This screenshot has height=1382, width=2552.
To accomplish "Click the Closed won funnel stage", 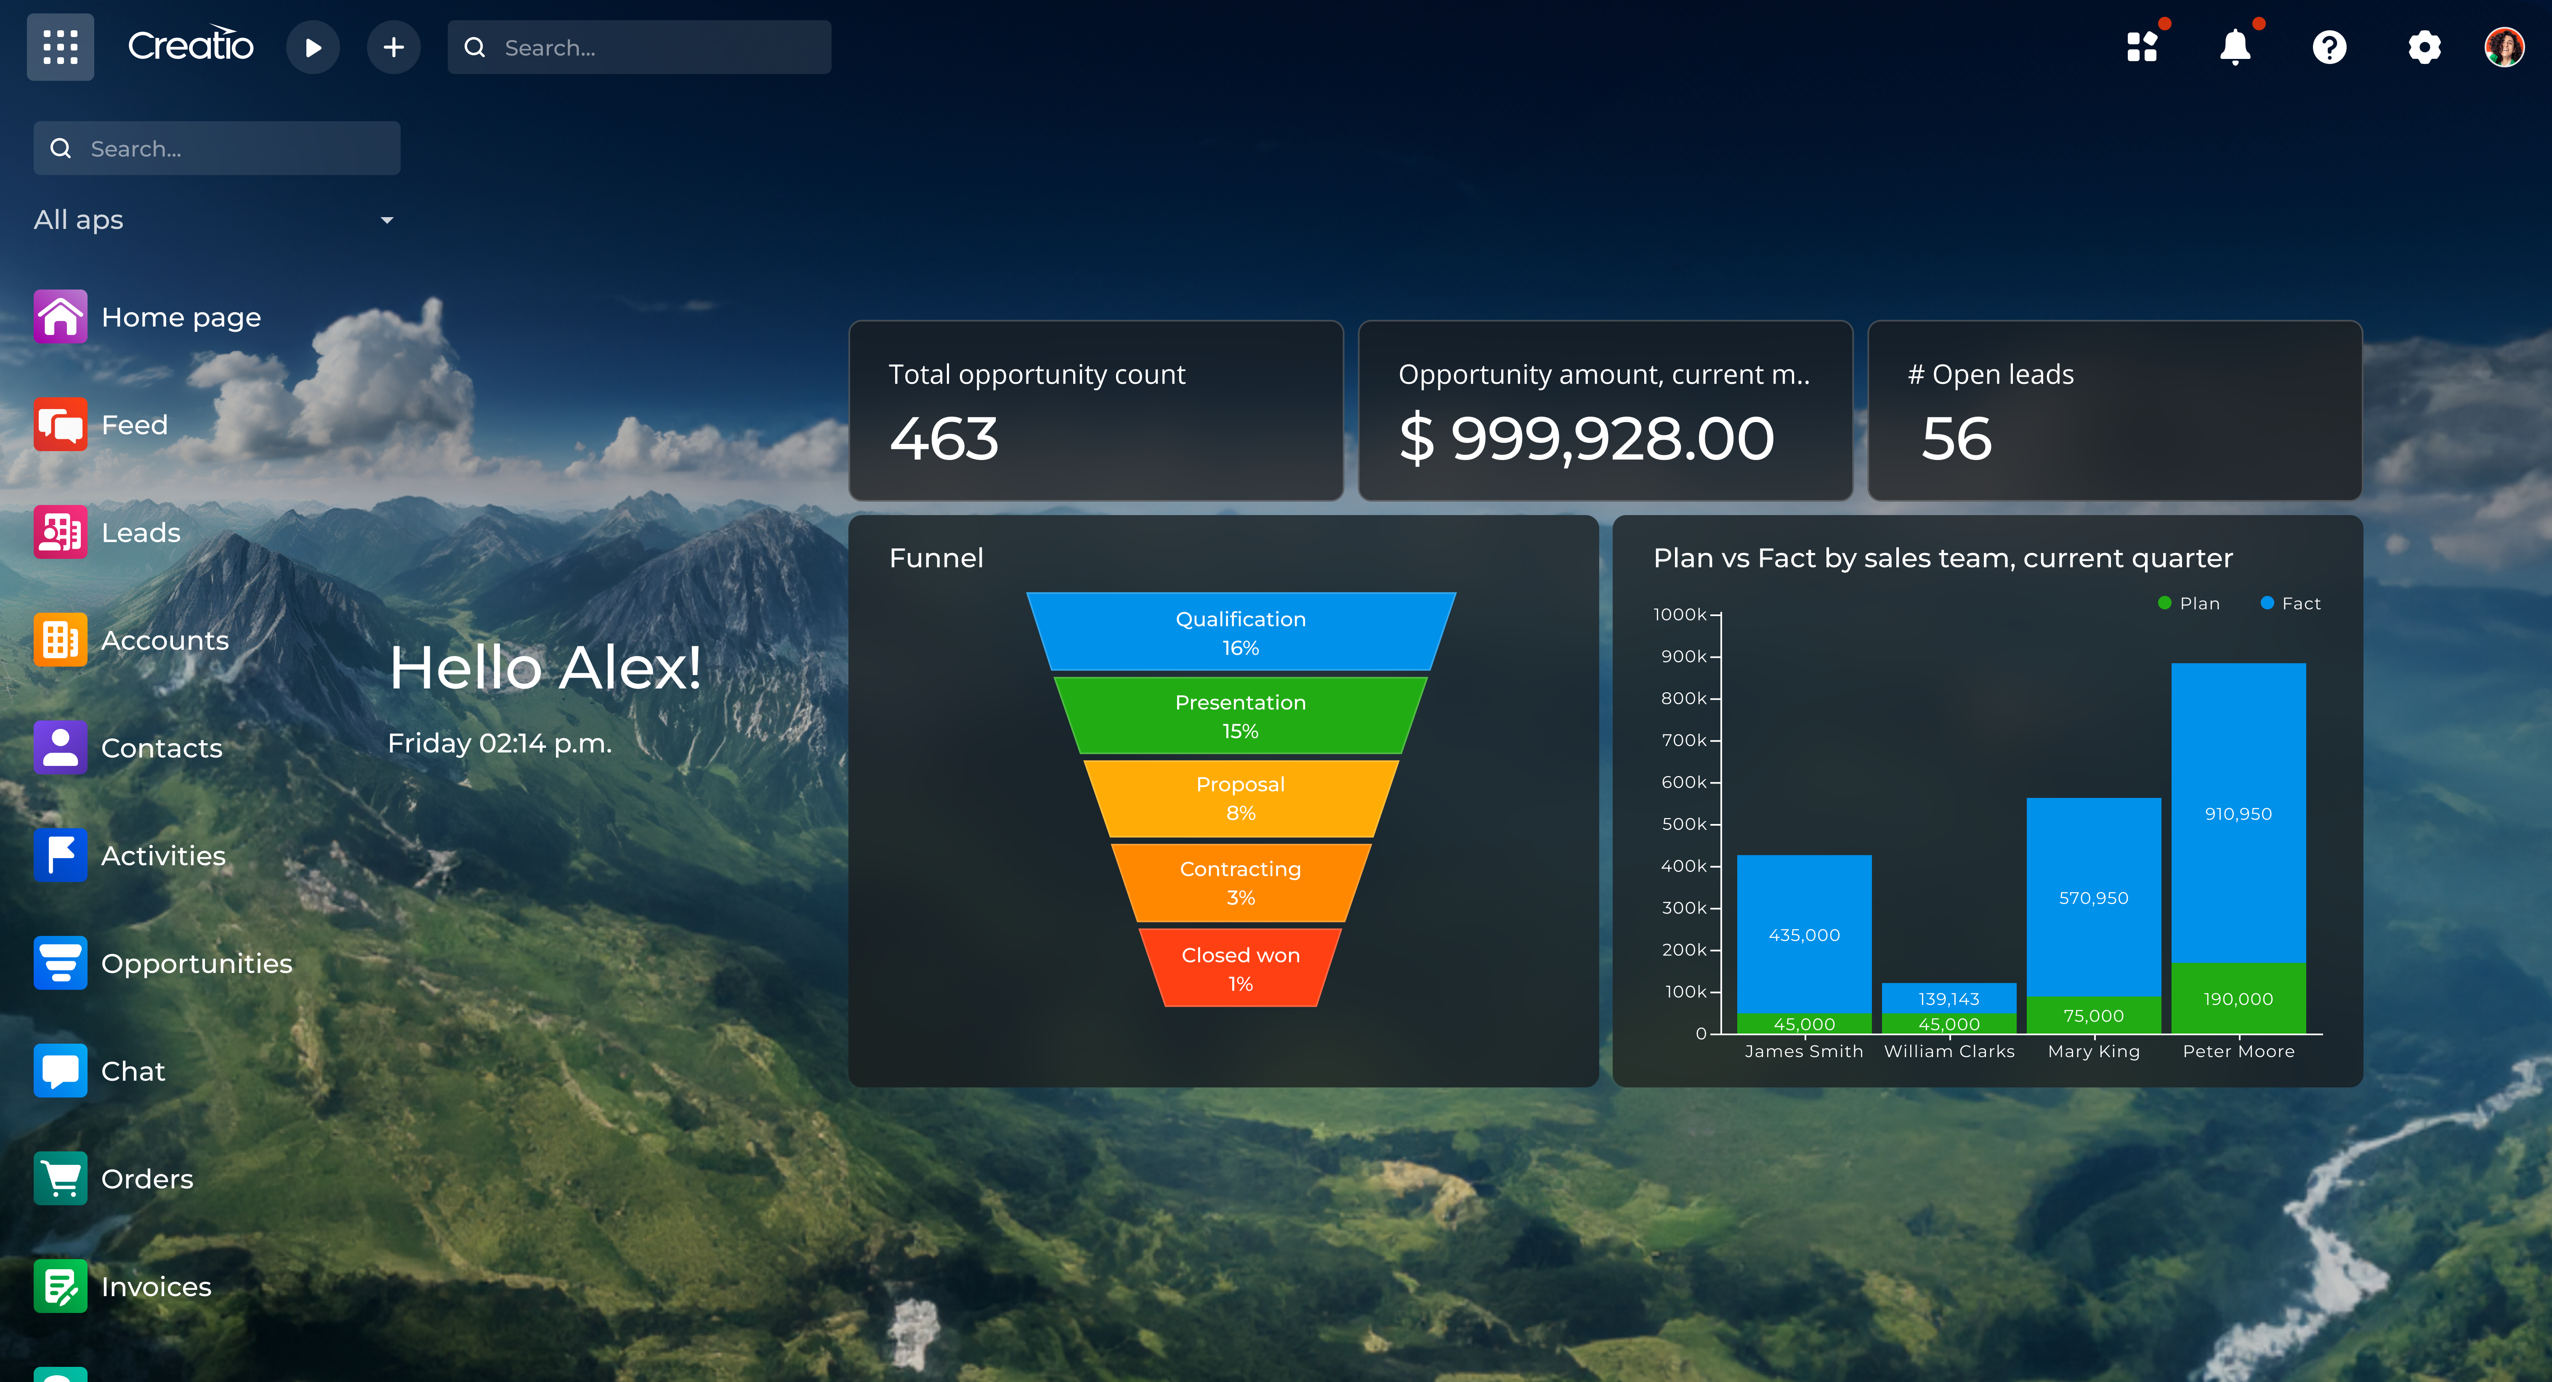I will [x=1240, y=968].
